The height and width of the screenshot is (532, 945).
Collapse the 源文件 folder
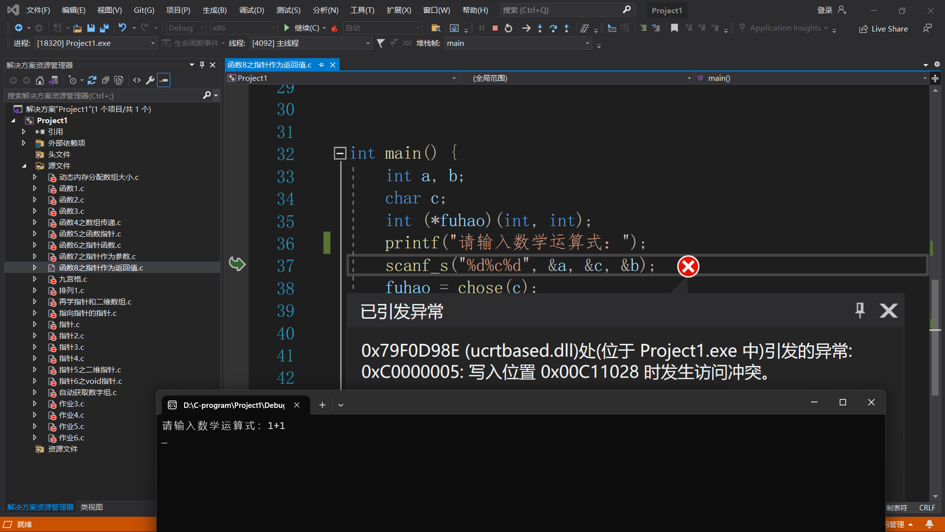[24, 166]
